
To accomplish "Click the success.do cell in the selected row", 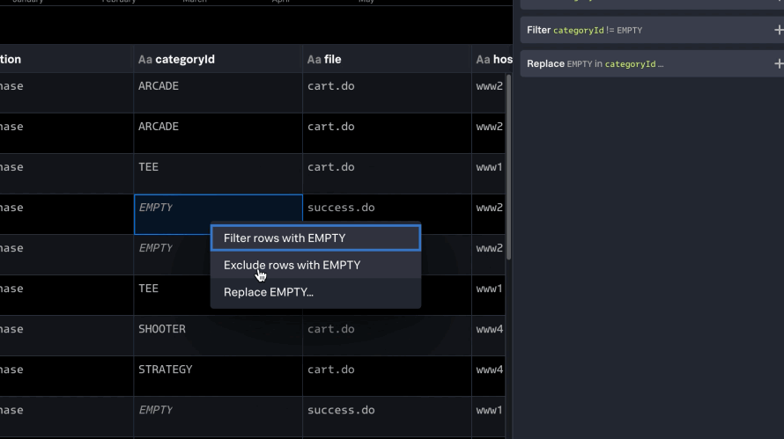I will tap(341, 209).
